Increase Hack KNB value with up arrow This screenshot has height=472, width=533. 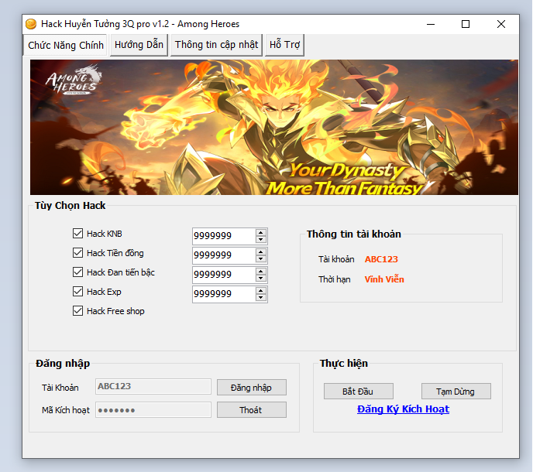click(261, 232)
